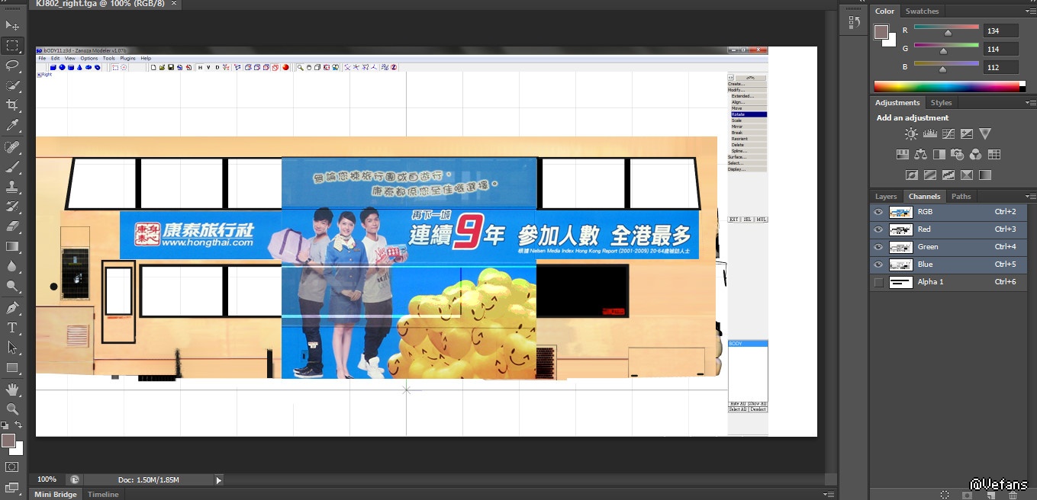Save selection as channel

(968, 495)
